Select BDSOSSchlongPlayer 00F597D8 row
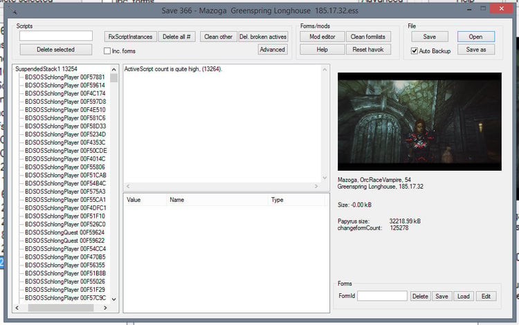Screen dimensions: 519x325 pyautogui.click(x=65, y=102)
